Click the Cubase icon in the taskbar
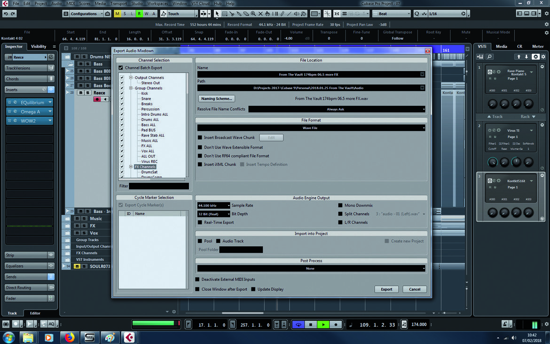550x344 pixels. pos(129,338)
